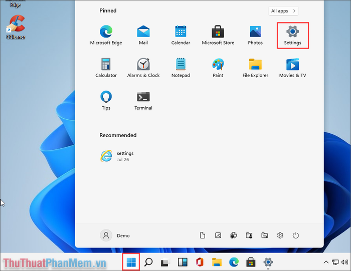The image size is (351, 271).
Task: Open the Demo user account menu
Action: click(x=115, y=235)
